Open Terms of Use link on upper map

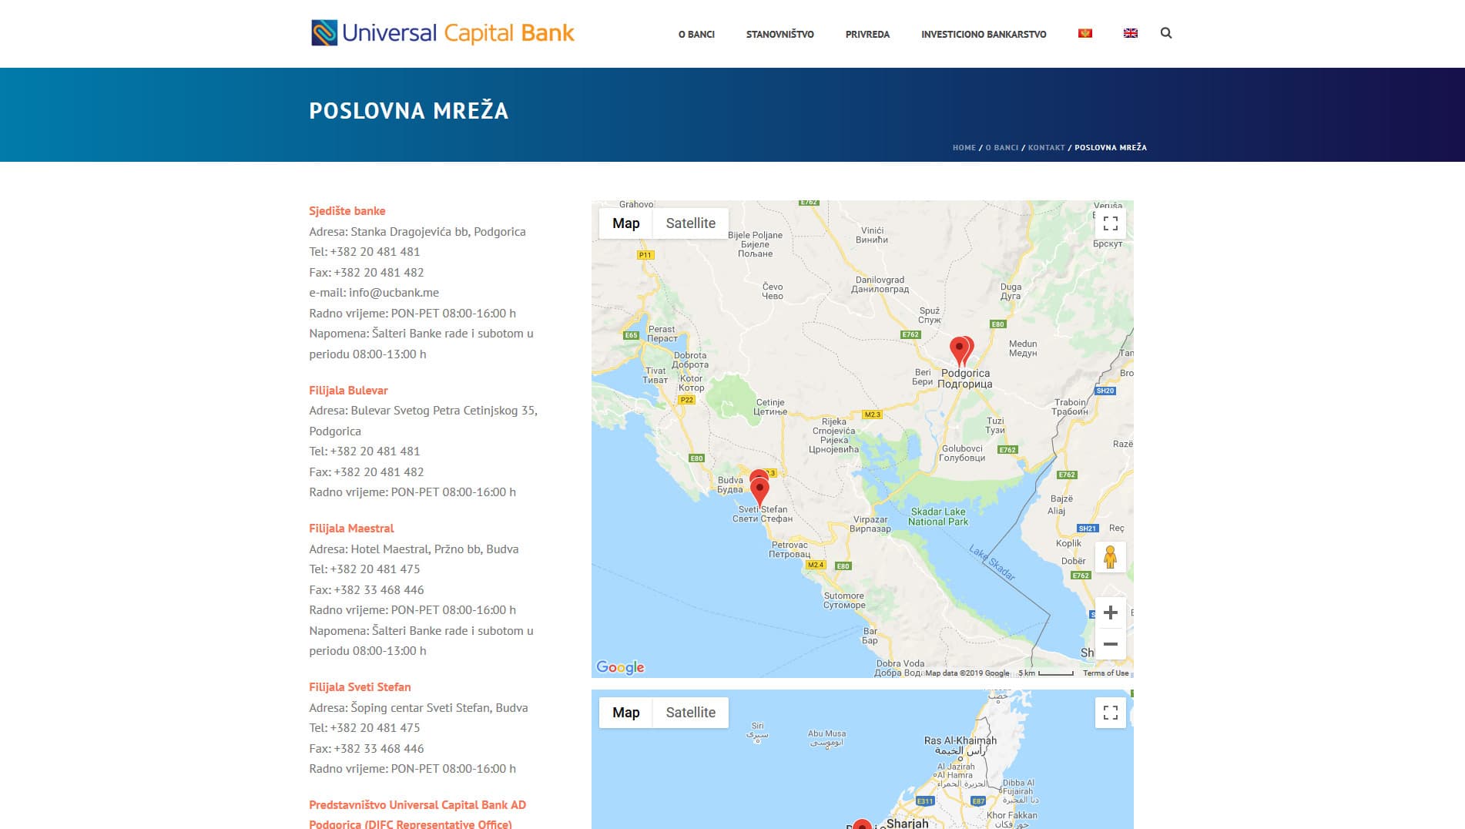tap(1105, 673)
